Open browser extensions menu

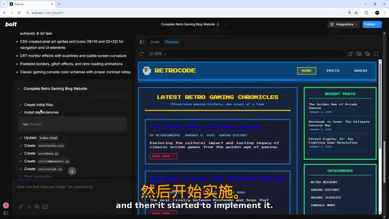367,13
